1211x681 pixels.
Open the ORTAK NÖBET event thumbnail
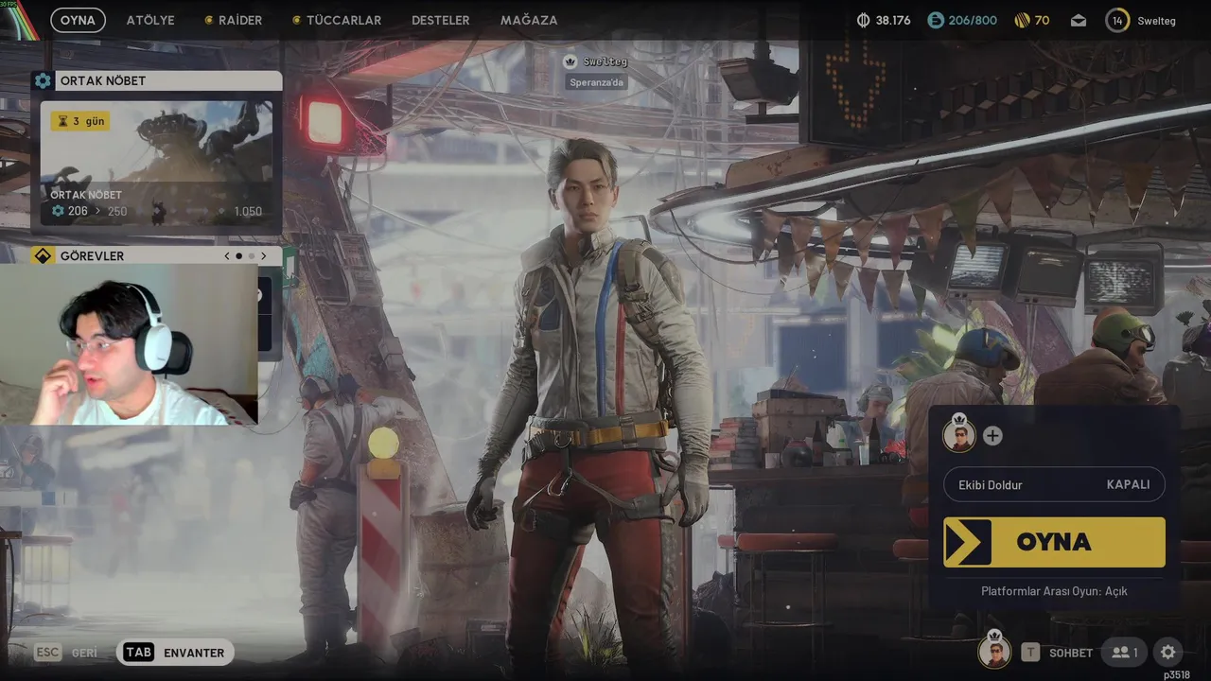pyautogui.click(x=157, y=164)
